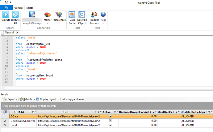Close the New.sql tab
Image resolution: width=213 pixels, height=132 pixels.
[18, 32]
